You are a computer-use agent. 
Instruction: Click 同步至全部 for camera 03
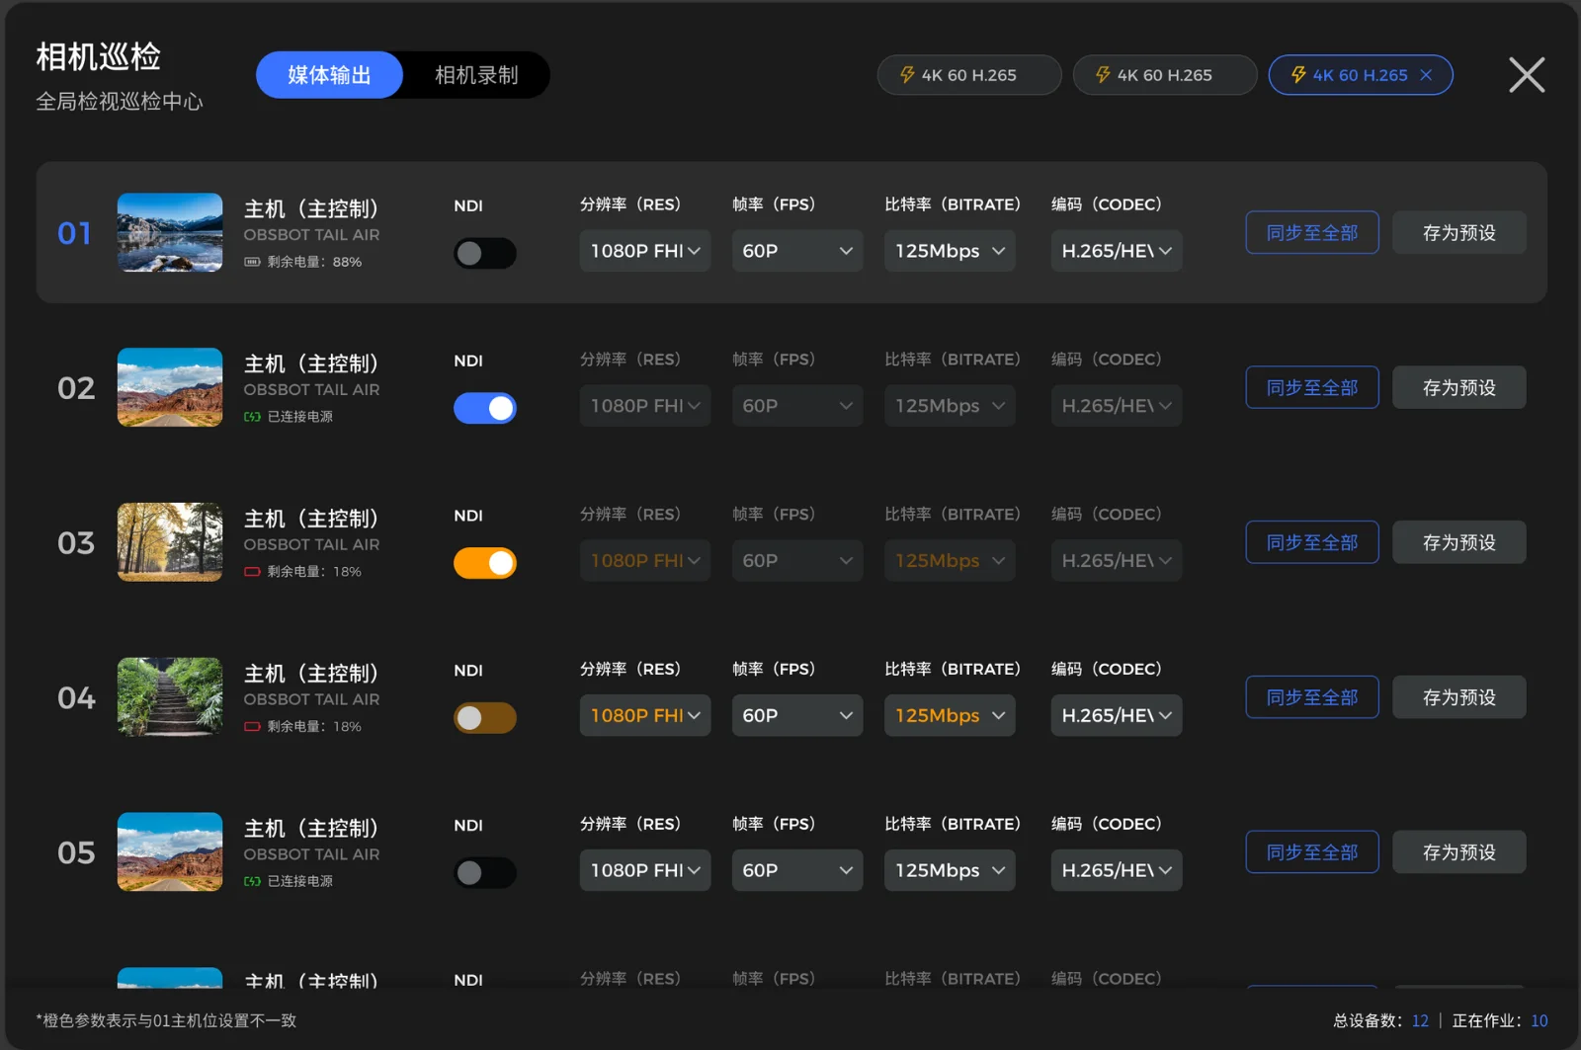click(1312, 542)
